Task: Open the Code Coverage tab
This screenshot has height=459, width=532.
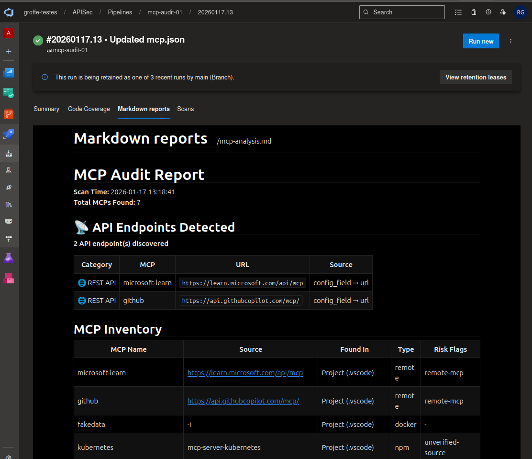Action: coord(89,109)
